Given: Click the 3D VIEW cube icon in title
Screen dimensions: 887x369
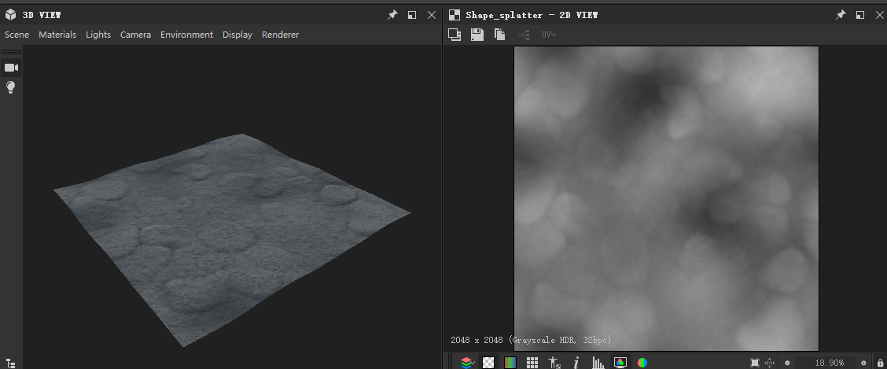Looking at the screenshot, I should point(10,15).
